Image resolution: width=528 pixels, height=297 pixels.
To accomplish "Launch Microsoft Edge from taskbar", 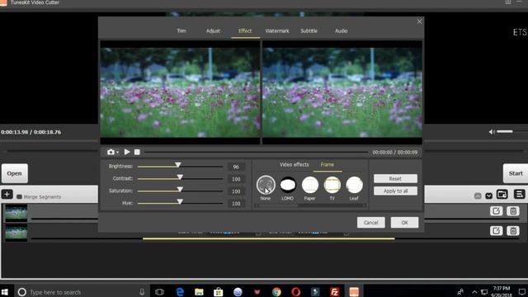I will (x=180, y=292).
